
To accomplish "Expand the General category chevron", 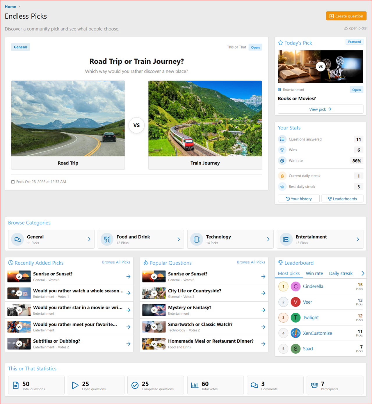I will 89,239.
